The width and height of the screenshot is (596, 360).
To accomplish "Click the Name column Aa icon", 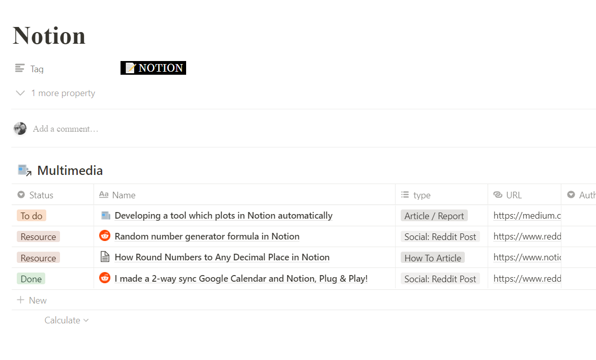I will point(104,195).
